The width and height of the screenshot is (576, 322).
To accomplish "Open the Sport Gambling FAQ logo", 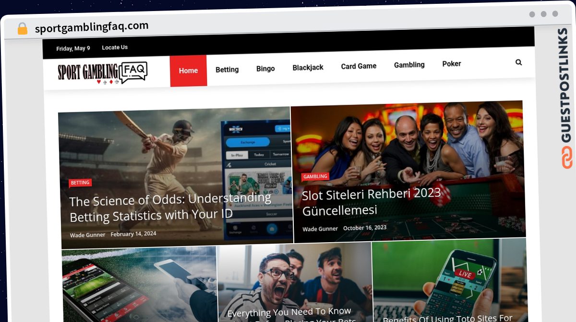I will (x=102, y=73).
